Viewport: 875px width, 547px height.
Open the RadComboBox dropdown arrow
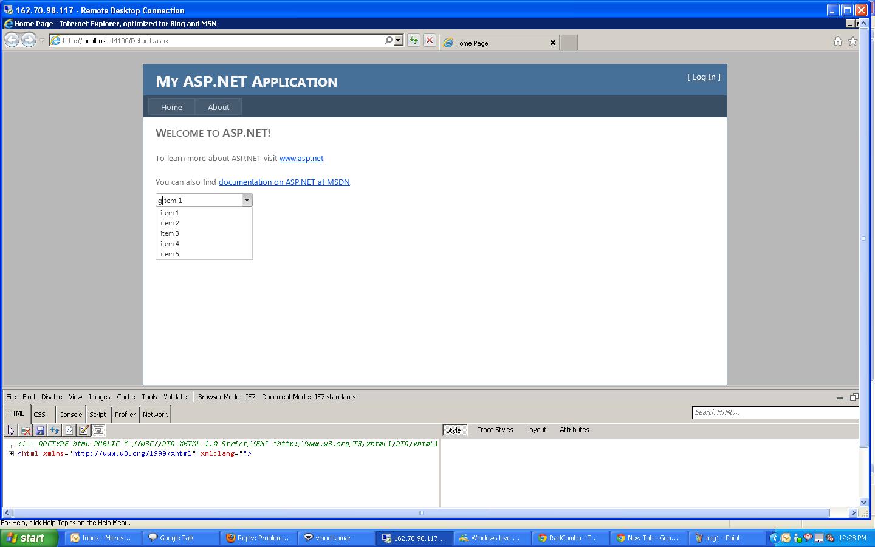(x=247, y=200)
